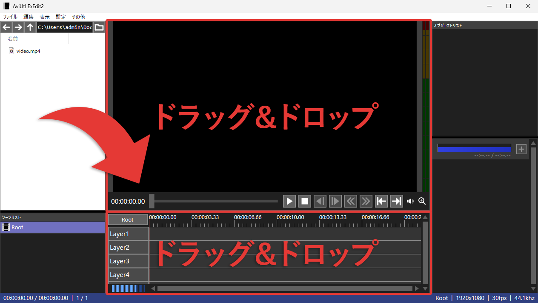This screenshot has width=538, height=303.
Task: Open the folder browse icon
Action: [99, 28]
